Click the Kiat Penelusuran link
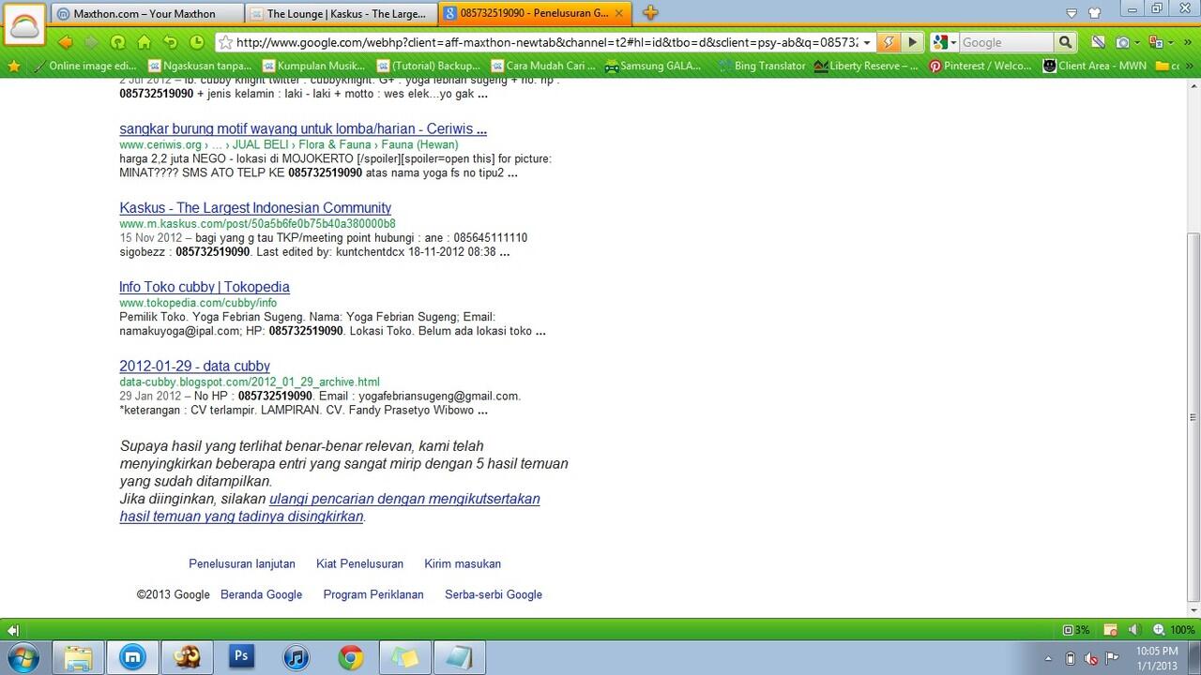 click(359, 564)
